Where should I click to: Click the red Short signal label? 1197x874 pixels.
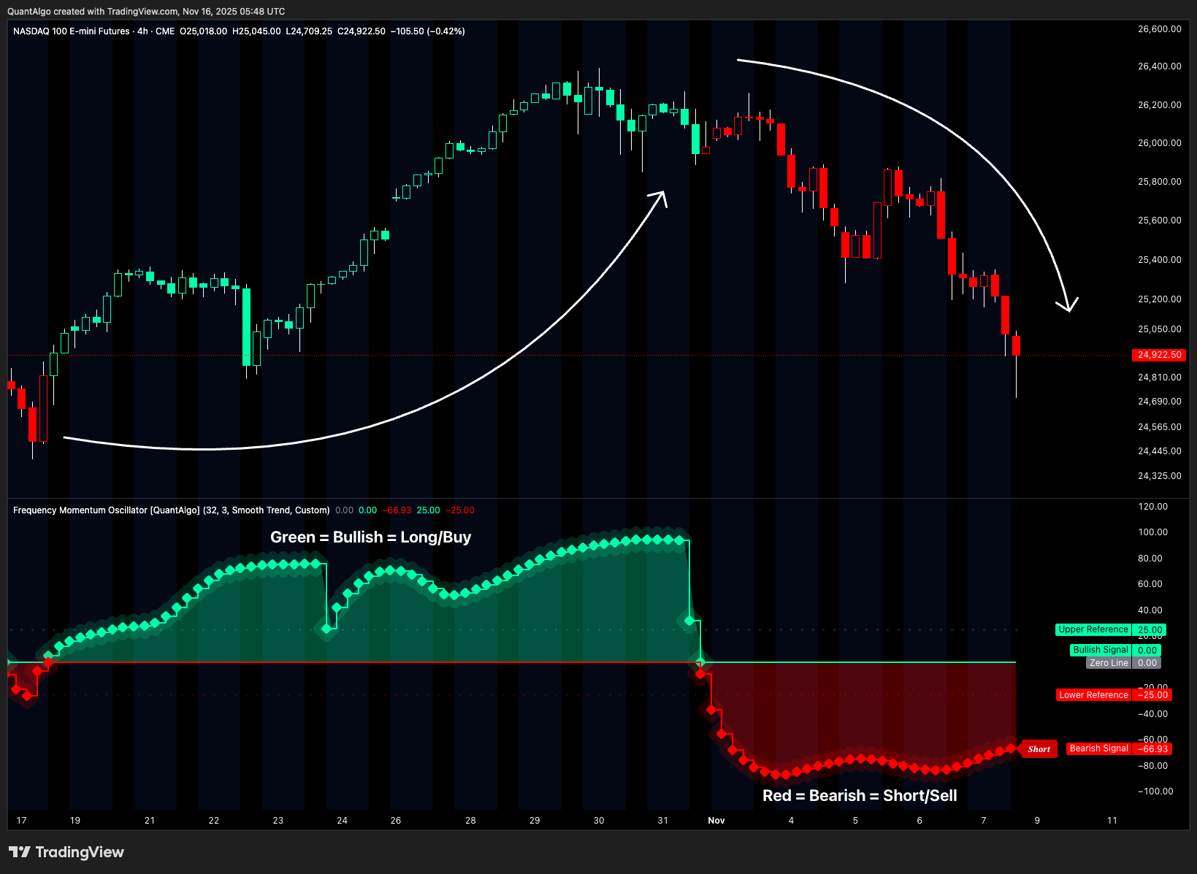click(1039, 749)
